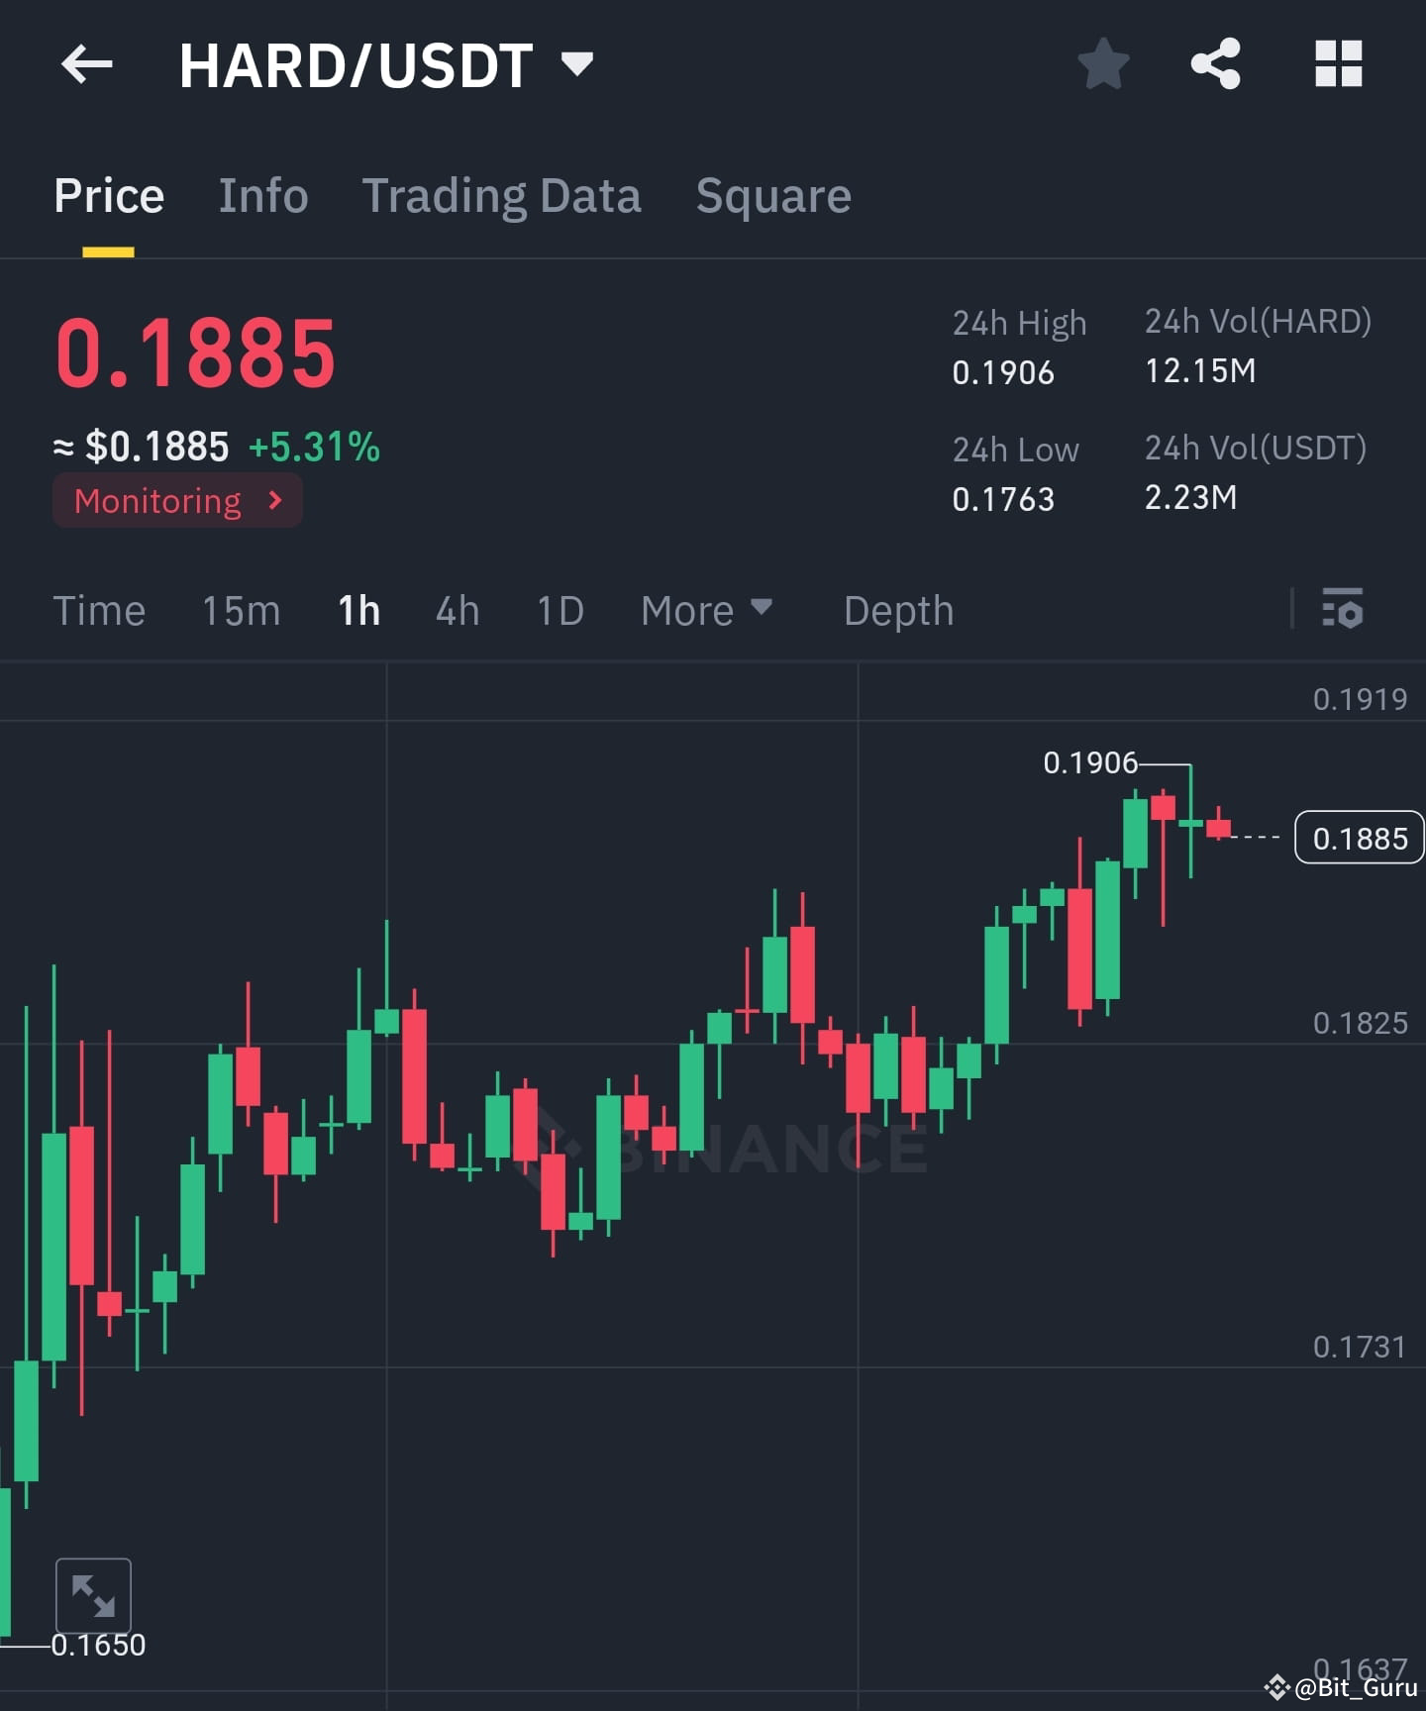Image resolution: width=1426 pixels, height=1711 pixels.
Task: Switch to the Trading Data tab
Action: [502, 195]
